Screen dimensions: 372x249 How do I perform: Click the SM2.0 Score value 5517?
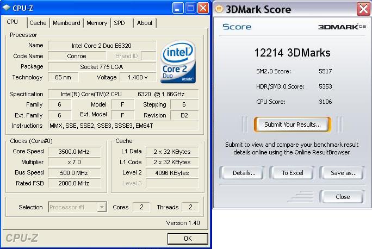click(325, 71)
